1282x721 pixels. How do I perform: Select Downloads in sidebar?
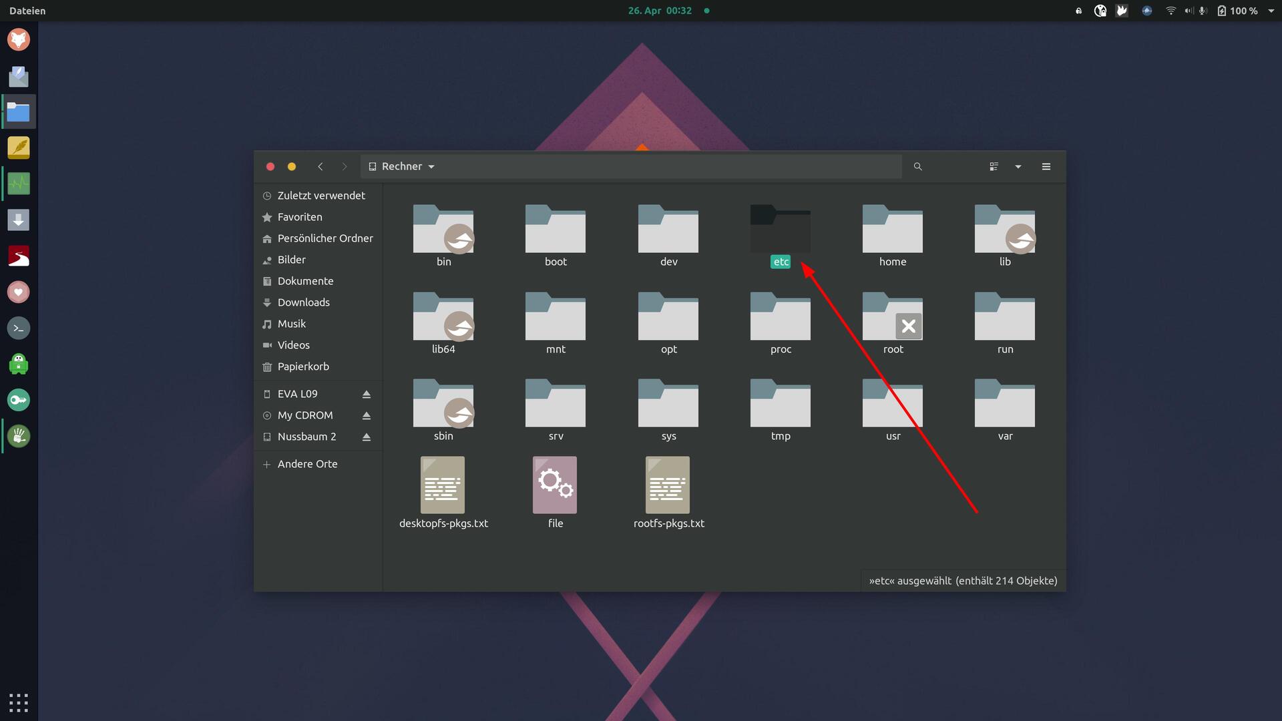point(303,302)
